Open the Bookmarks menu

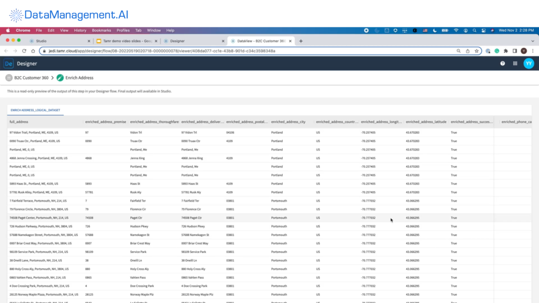tap(101, 30)
